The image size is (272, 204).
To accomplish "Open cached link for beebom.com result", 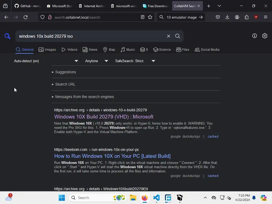I will click(x=213, y=176).
